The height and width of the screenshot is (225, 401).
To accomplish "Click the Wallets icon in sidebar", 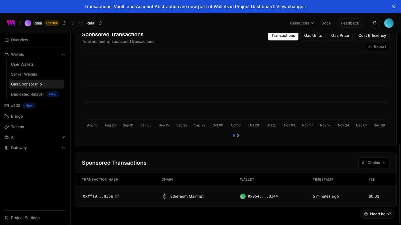I will point(7,54).
